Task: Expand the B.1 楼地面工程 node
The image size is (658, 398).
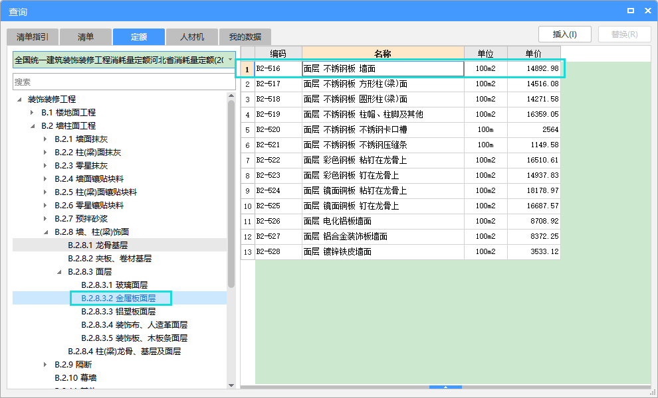Action: tap(33, 113)
